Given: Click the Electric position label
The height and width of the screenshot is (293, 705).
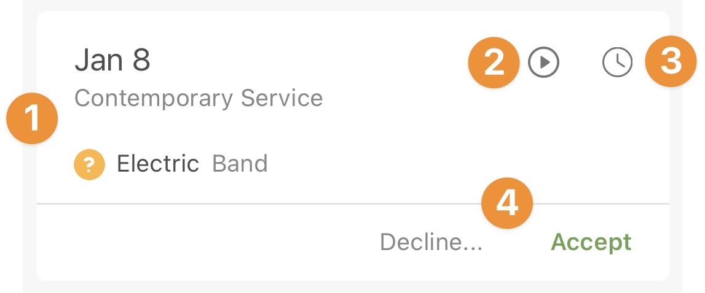Looking at the screenshot, I should (158, 163).
